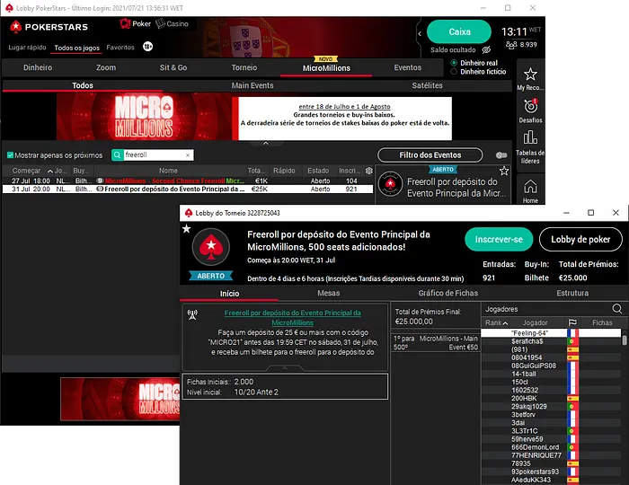Select Início tab in tournament lobby
This screenshot has width=629, height=485.
[229, 294]
